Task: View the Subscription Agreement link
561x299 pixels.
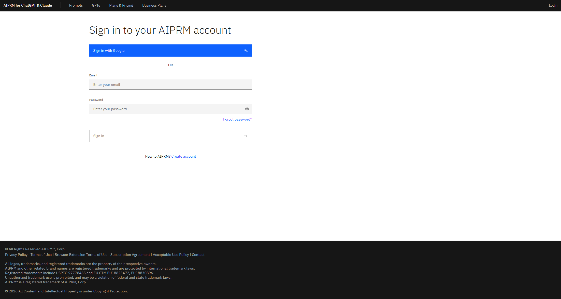Action: tap(130, 255)
